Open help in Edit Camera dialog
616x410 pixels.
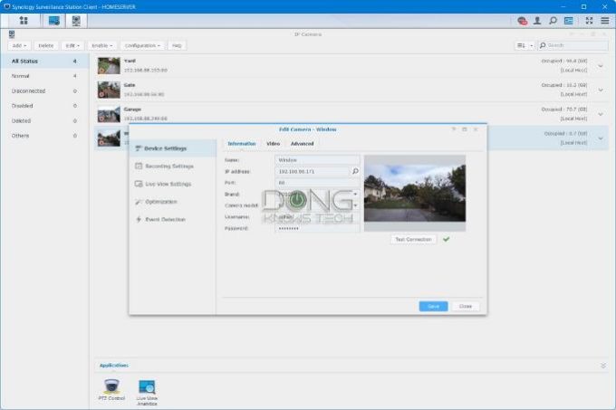pyautogui.click(x=453, y=129)
